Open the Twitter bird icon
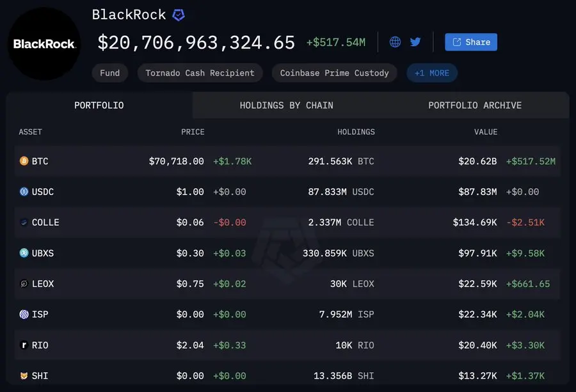 coord(415,42)
